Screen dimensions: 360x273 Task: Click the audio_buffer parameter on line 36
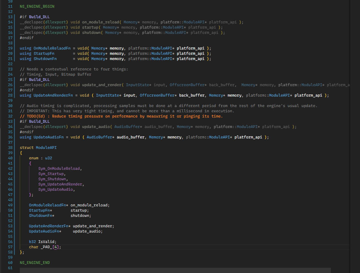[x=131, y=137]
